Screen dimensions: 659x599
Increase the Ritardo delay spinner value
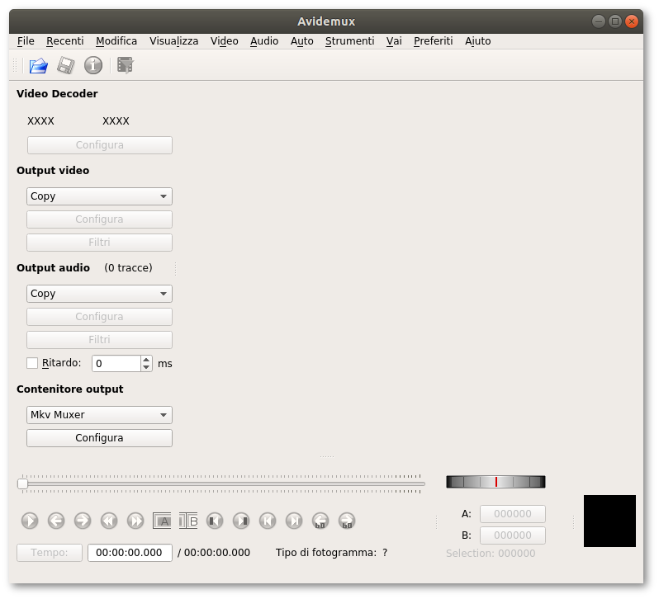(146, 359)
